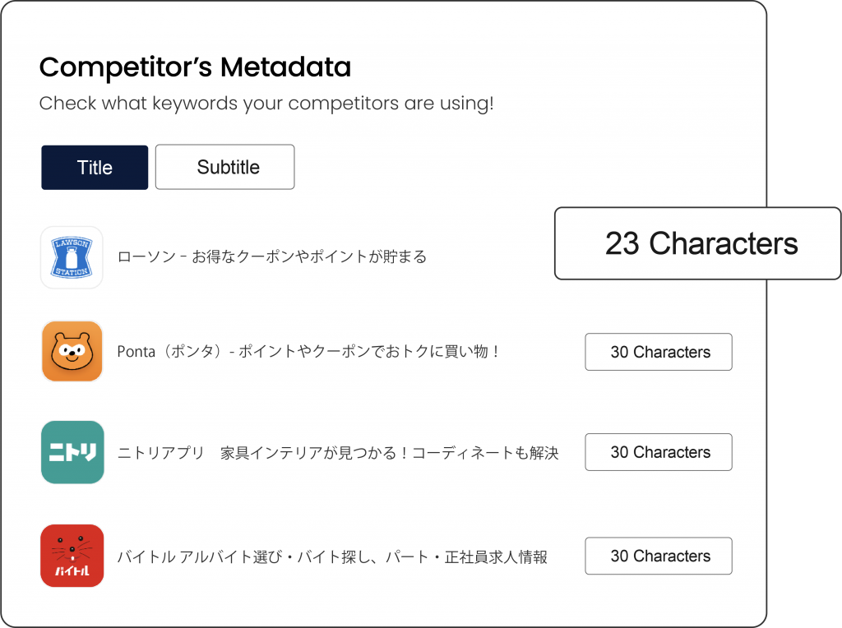The image size is (842, 628).
Task: Click the ポイントやクーポンでおトクに買い物！ text
Action: click(369, 352)
